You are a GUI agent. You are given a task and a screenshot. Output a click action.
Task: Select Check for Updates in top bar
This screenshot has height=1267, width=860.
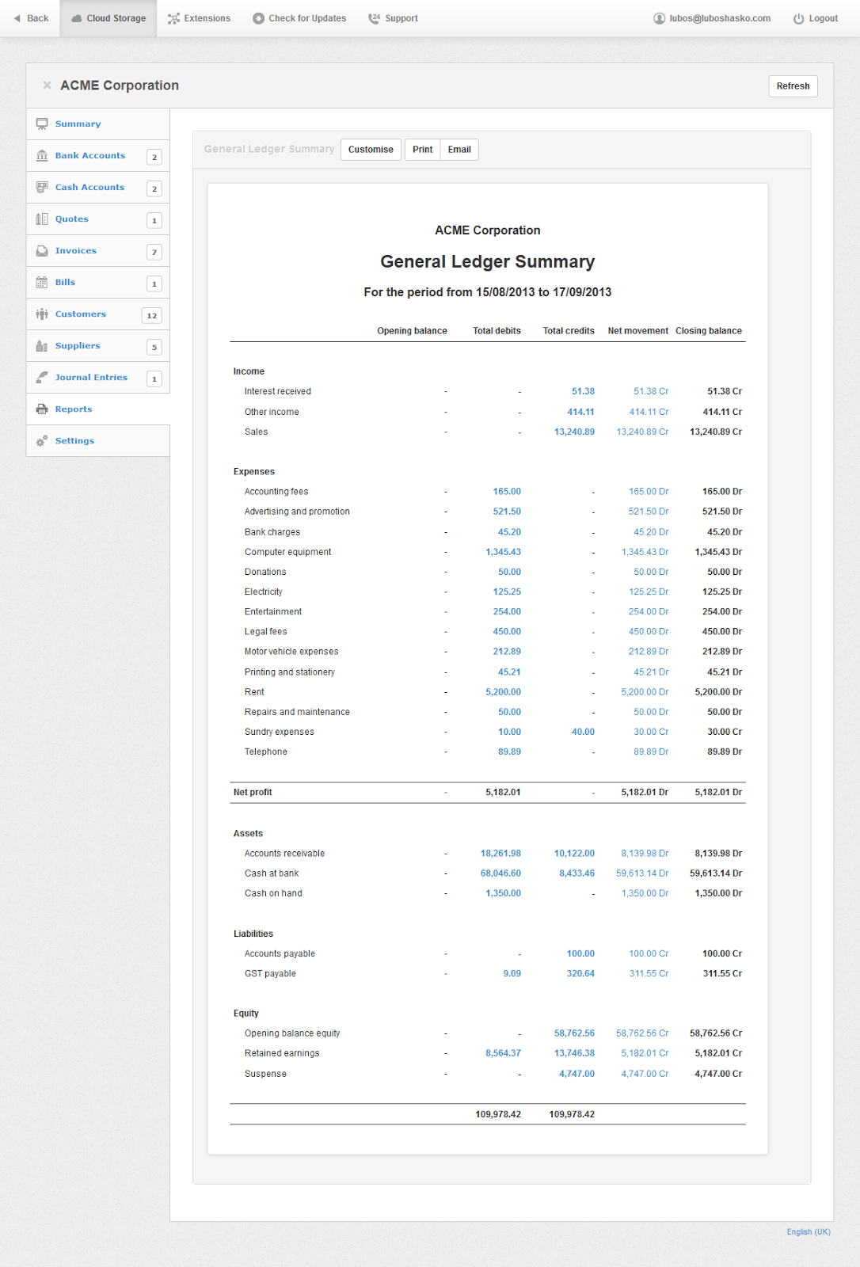click(x=299, y=18)
